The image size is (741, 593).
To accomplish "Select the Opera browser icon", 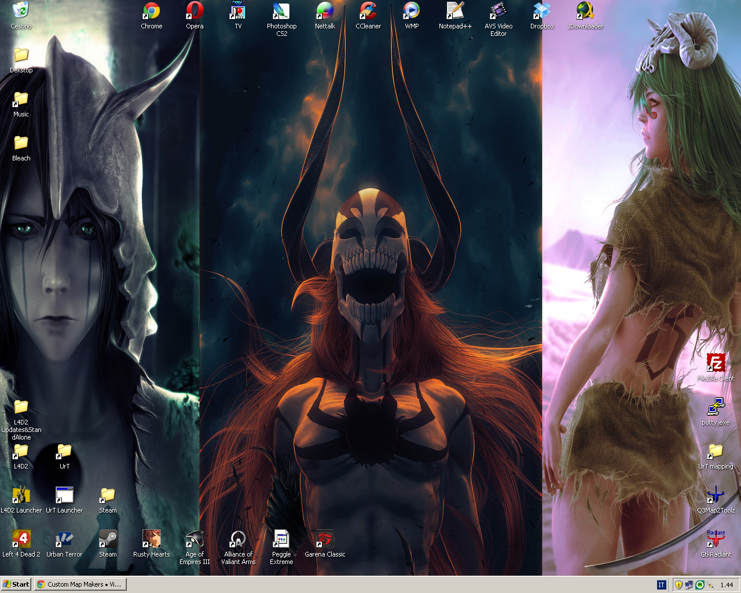I will (195, 12).
